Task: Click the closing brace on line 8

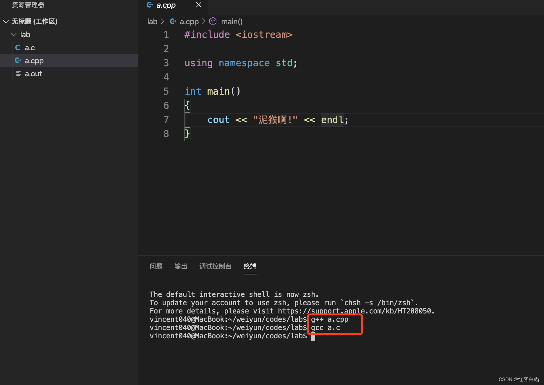Action: pos(187,134)
